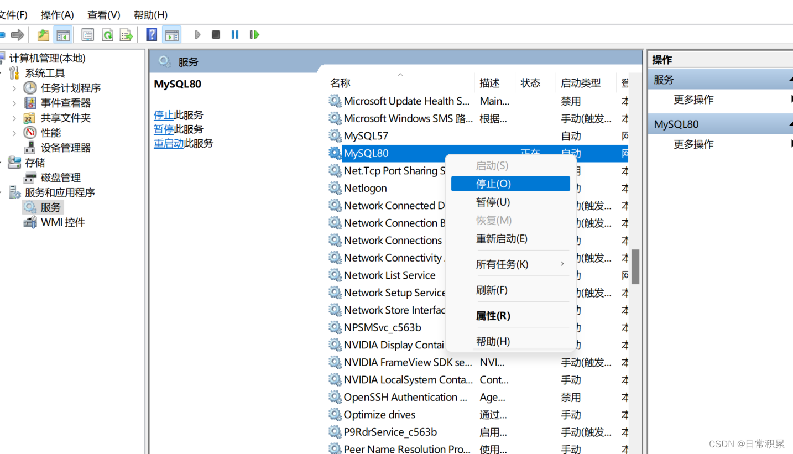Click the up one level folder icon

43,35
